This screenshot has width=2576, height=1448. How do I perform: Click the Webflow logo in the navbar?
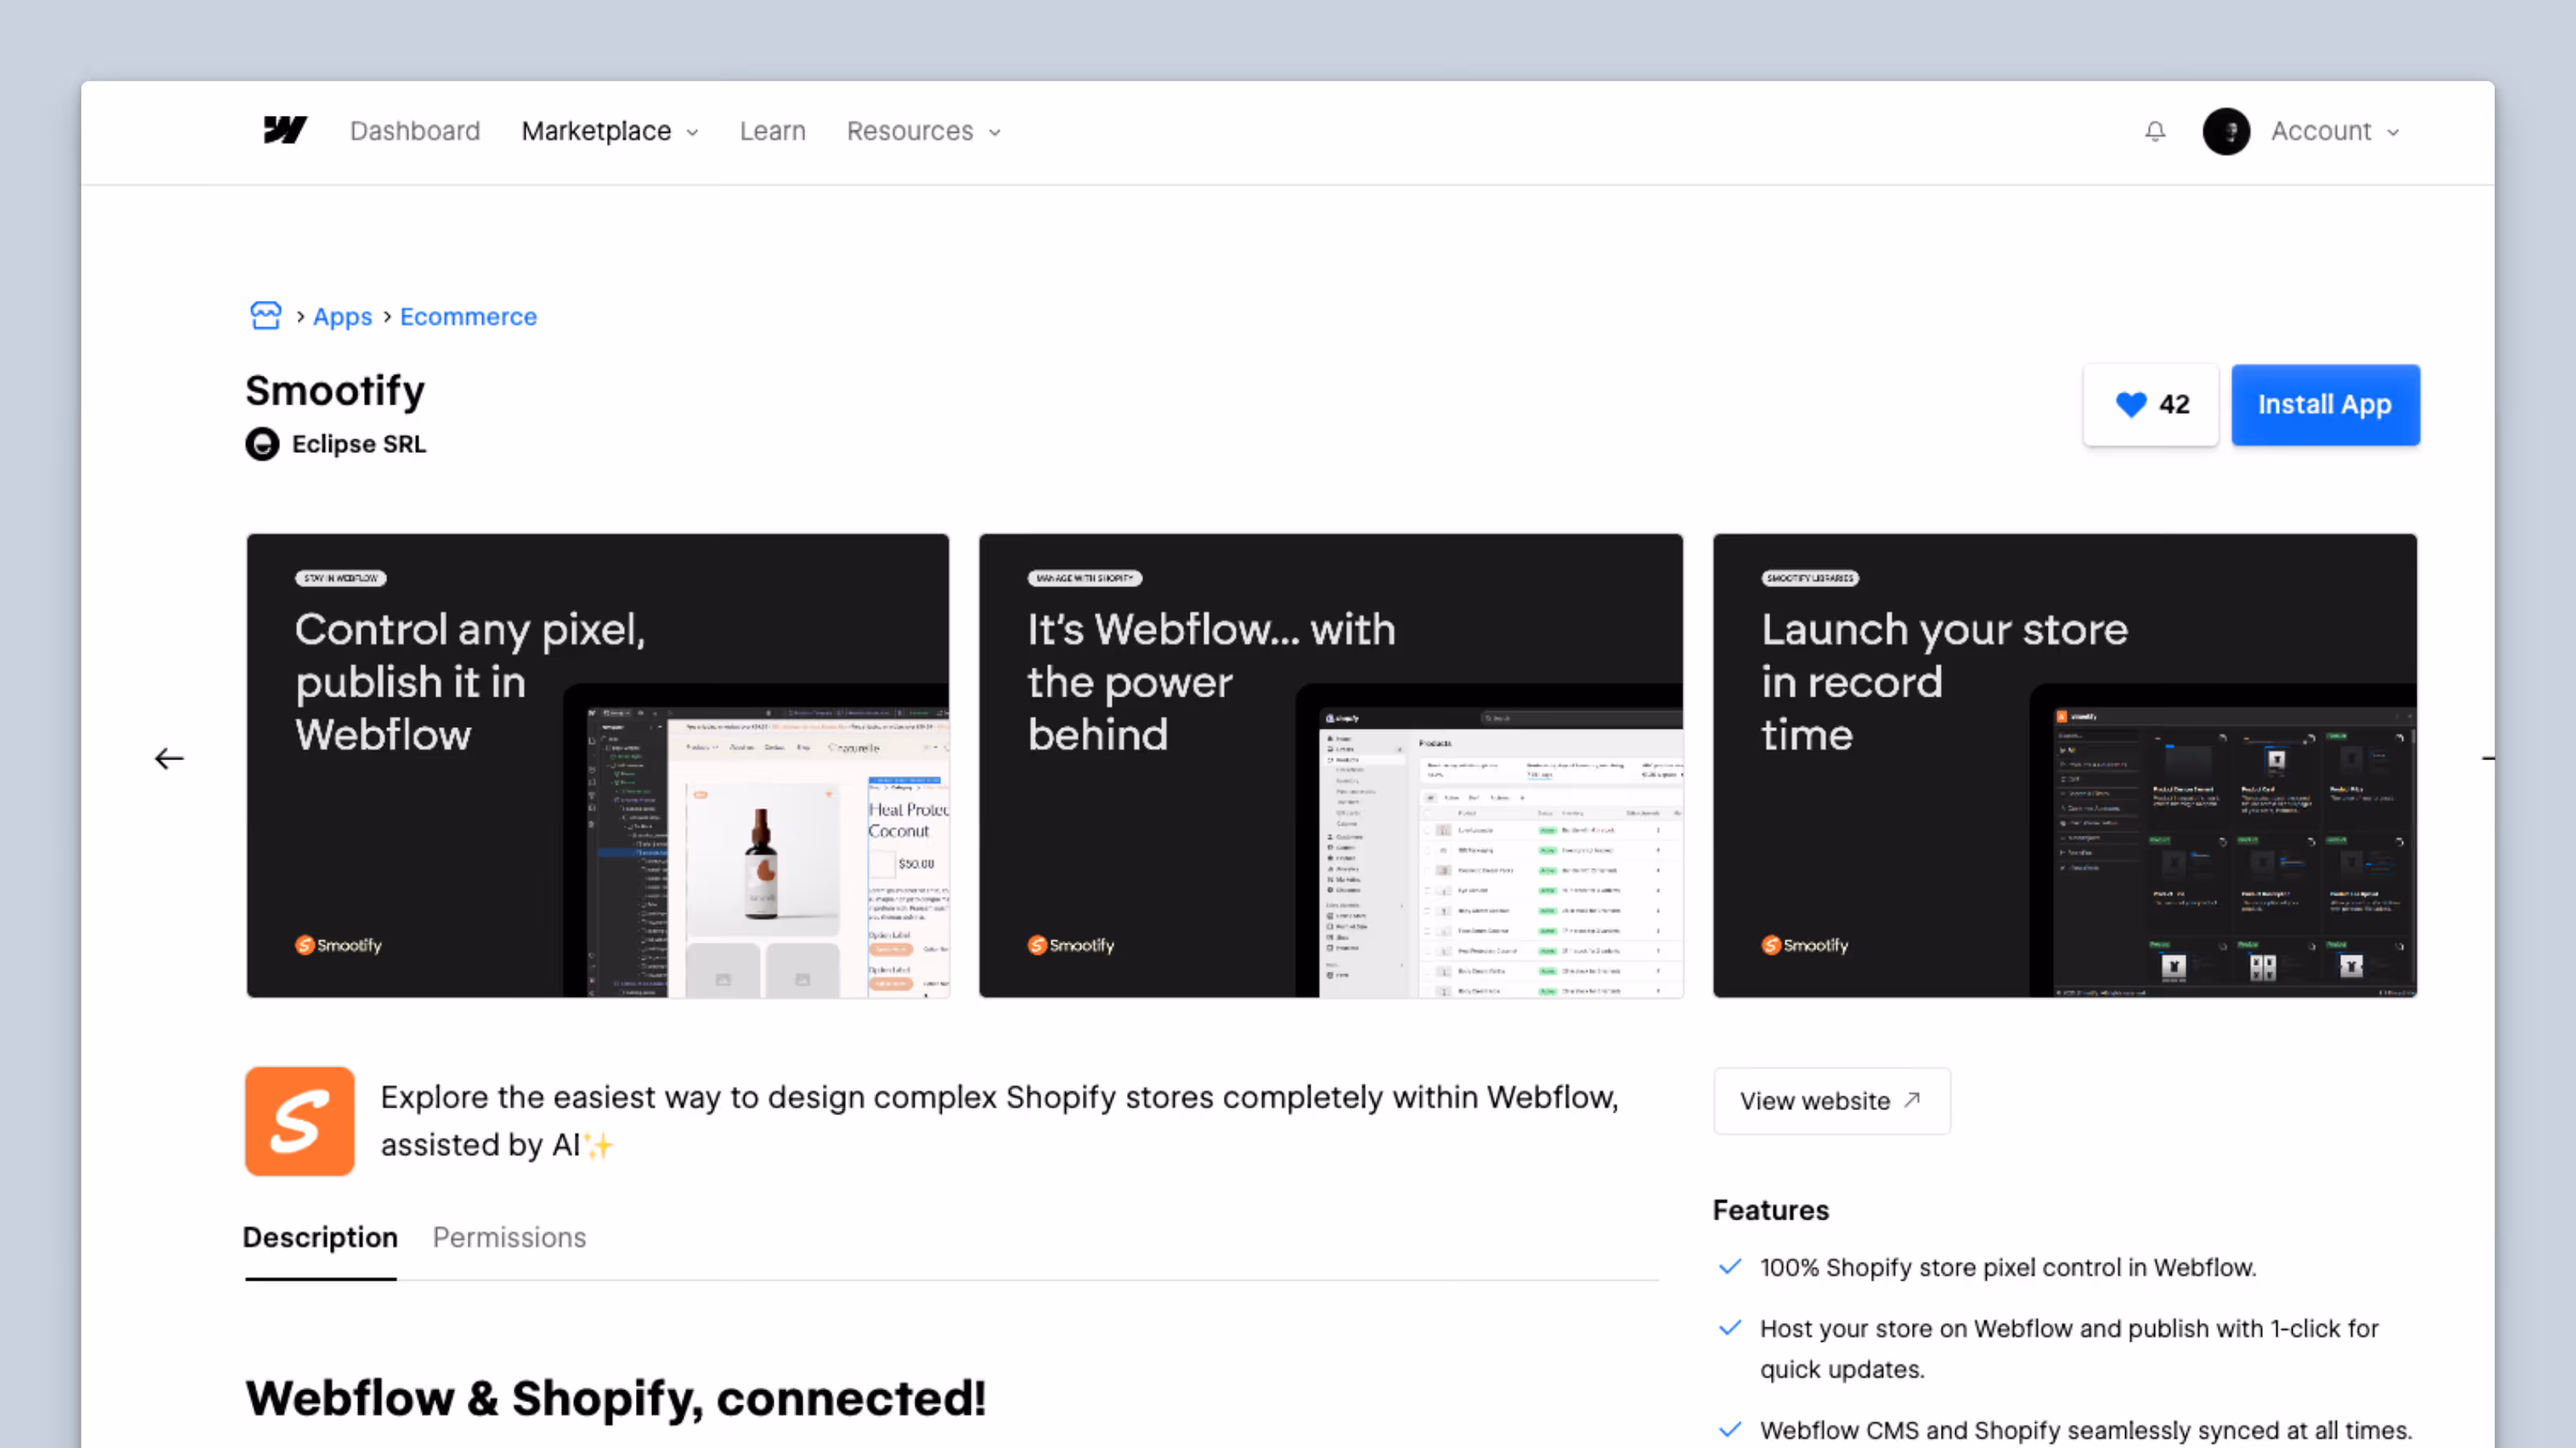285,131
